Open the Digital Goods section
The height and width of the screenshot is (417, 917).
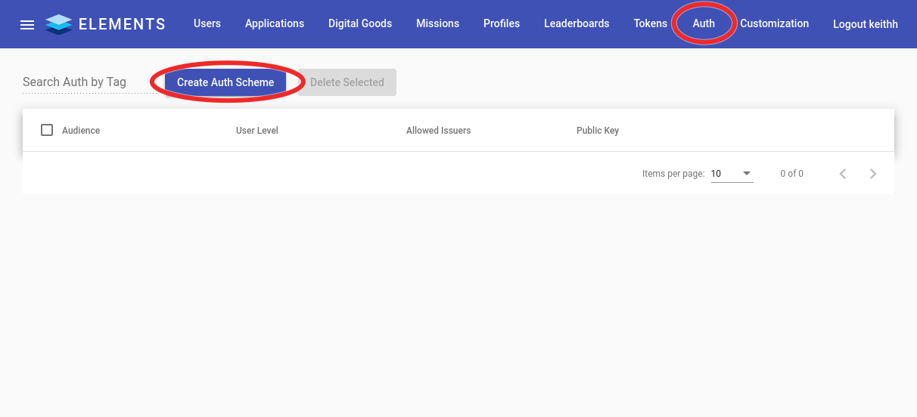click(x=360, y=23)
